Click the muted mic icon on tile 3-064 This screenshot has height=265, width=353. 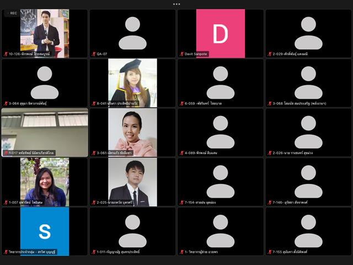tap(6, 103)
